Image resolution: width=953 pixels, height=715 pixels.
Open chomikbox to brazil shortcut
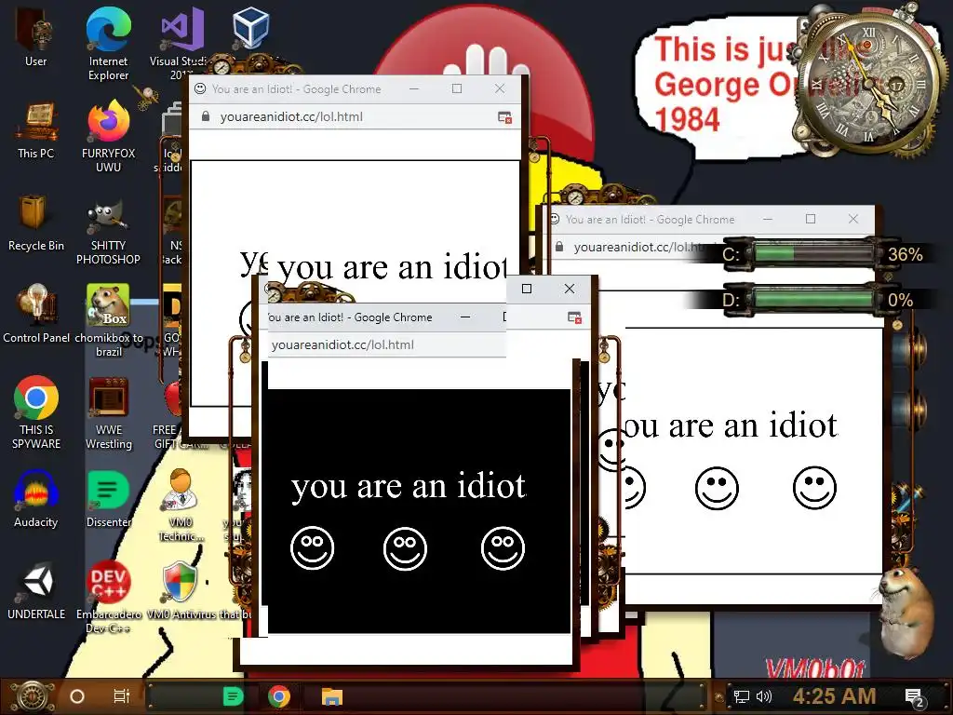pos(108,320)
